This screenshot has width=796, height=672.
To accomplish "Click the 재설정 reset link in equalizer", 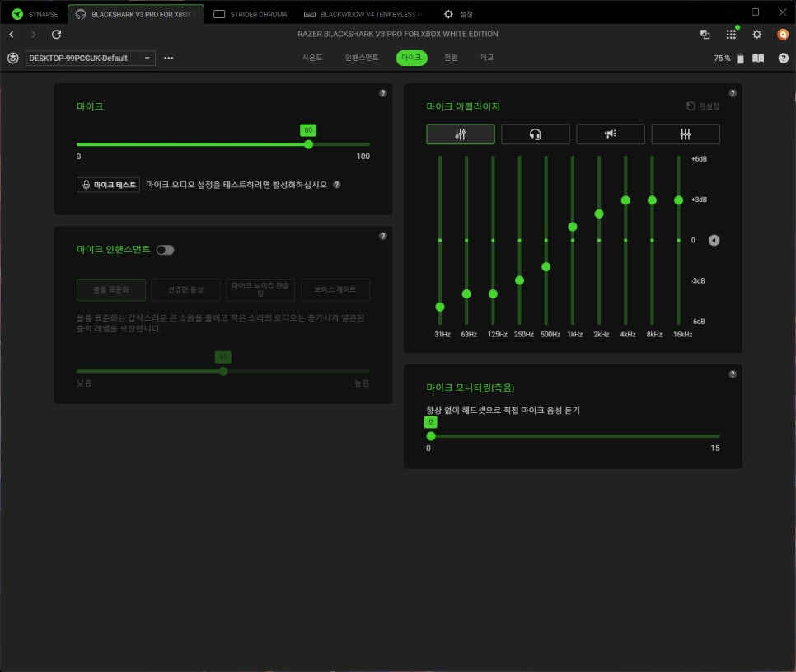I will coord(703,106).
